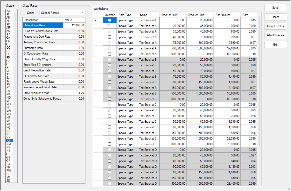Click the Exit button
The height and width of the screenshot is (191, 291).
tap(275, 45)
